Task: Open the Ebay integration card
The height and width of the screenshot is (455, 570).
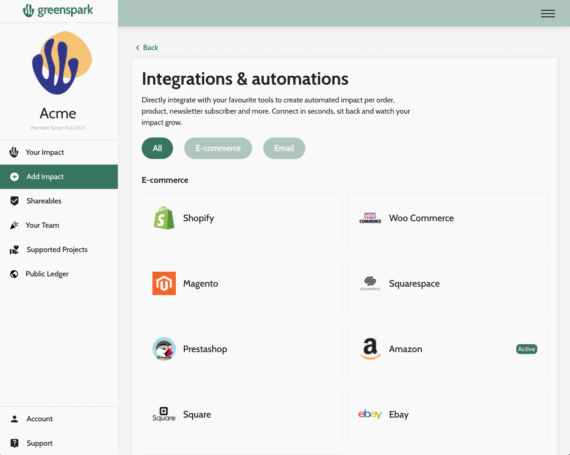Action: pyautogui.click(x=448, y=417)
